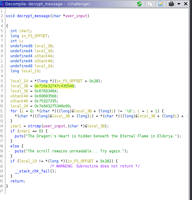Take a snapshot with the camera icon

click(x=171, y=4)
